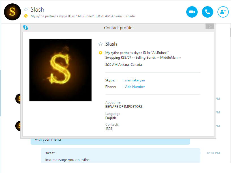Toggle favorite star in Contact profile dialog
Image resolution: width=231 pixels, height=173 pixels.
pos(100,44)
